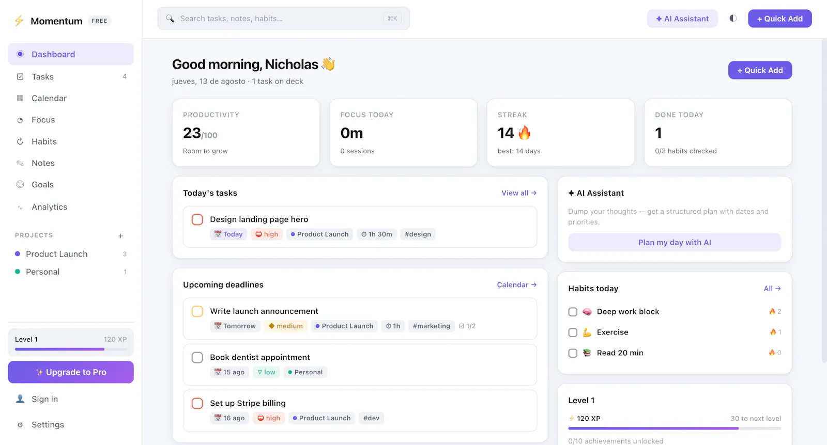Click the Dashboard sidebar icon
This screenshot has width=827, height=445.
pyautogui.click(x=20, y=54)
